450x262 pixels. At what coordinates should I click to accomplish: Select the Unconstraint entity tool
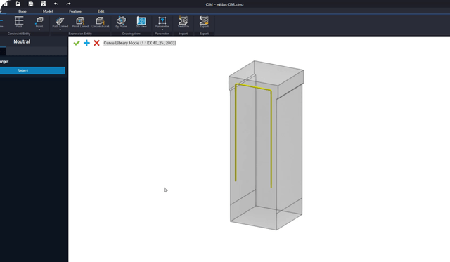pyautogui.click(x=100, y=22)
